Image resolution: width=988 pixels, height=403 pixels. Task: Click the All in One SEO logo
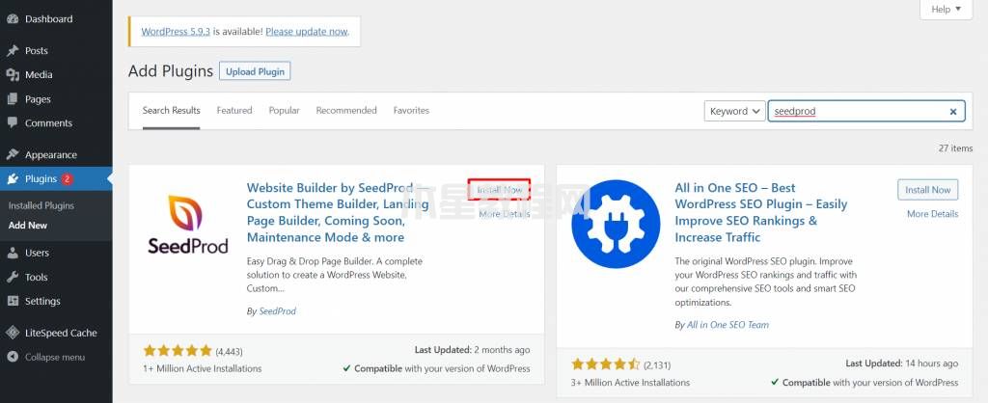tap(616, 225)
